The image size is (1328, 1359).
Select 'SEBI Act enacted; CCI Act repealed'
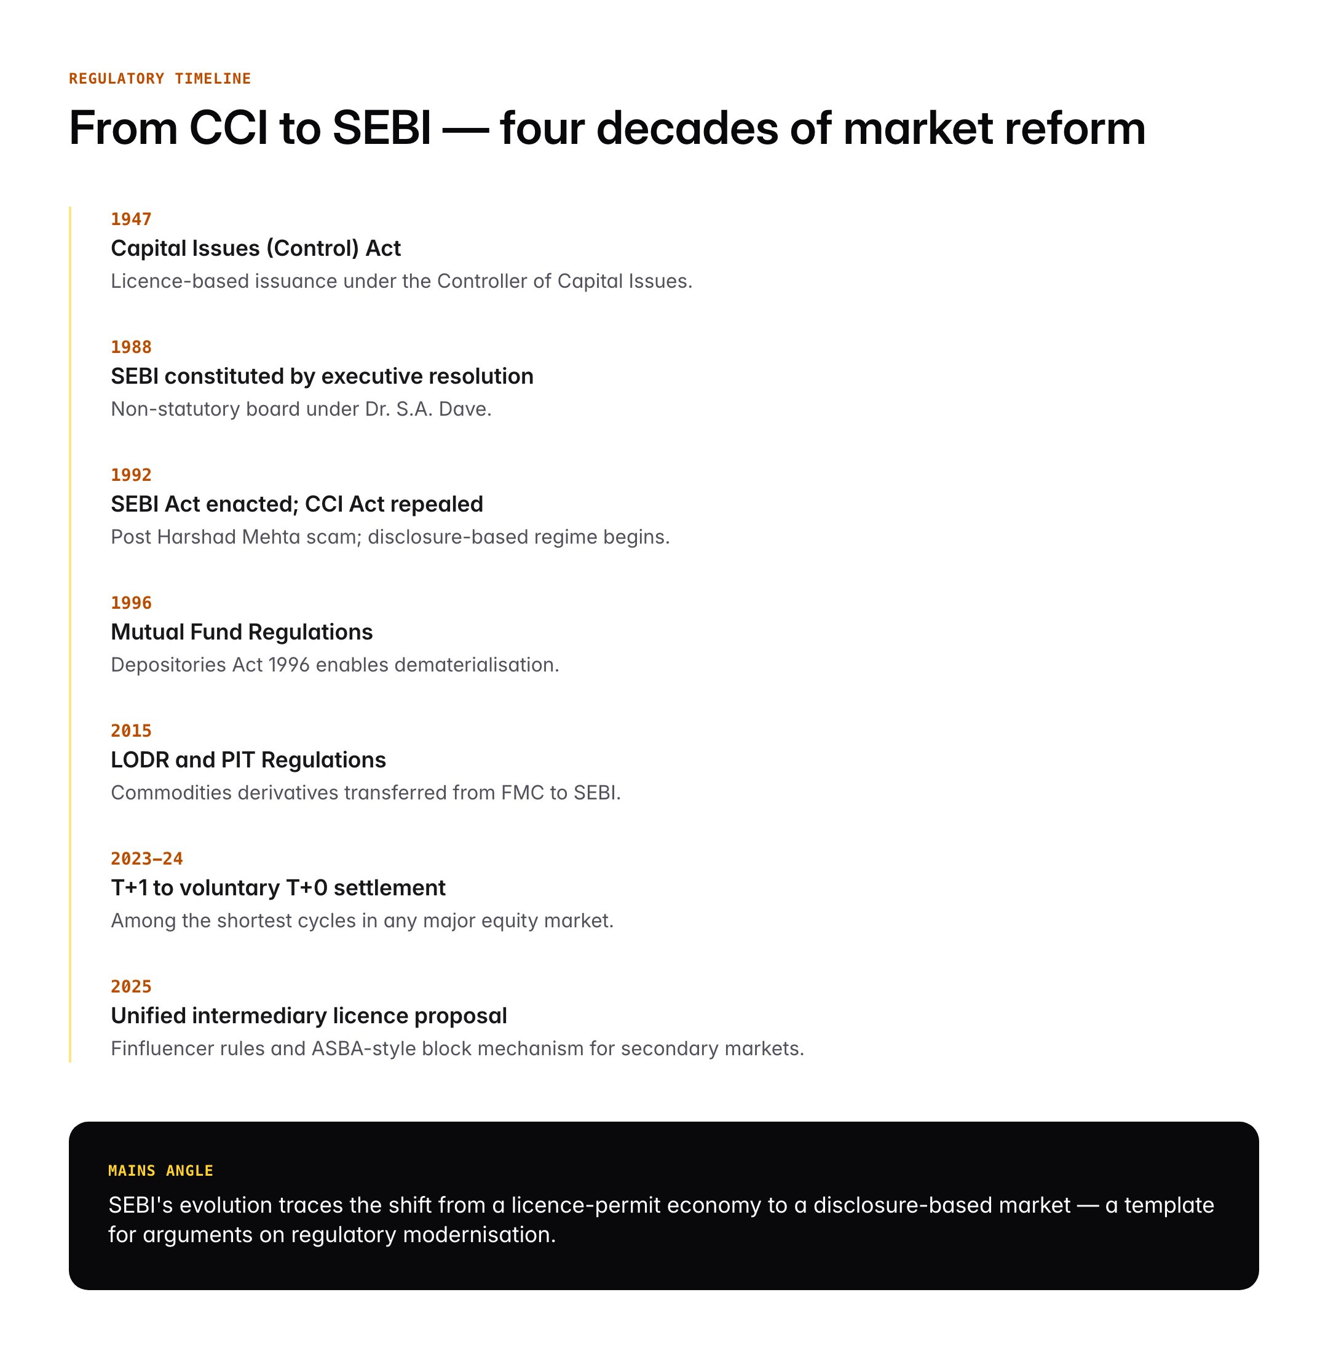point(296,504)
